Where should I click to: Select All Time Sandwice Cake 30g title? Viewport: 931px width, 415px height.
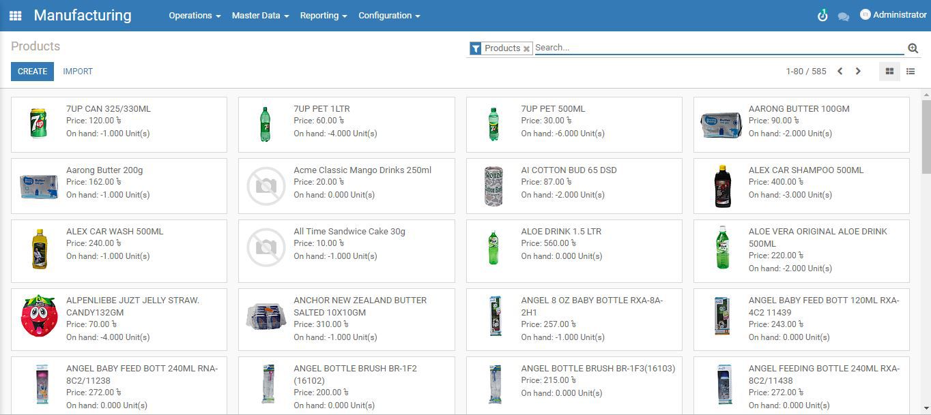[349, 231]
